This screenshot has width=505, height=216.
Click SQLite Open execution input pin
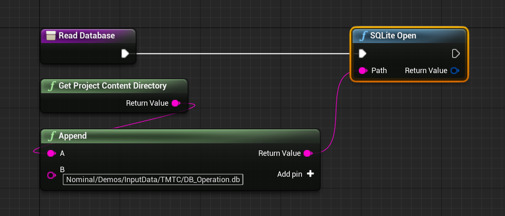coord(363,53)
